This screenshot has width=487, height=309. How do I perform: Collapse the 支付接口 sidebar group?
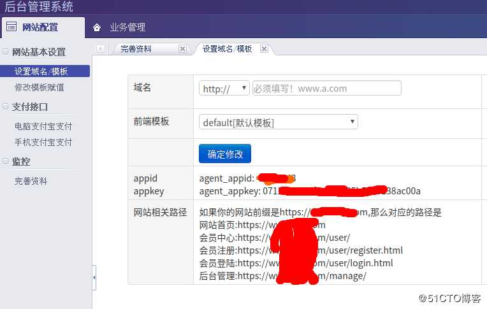5,106
